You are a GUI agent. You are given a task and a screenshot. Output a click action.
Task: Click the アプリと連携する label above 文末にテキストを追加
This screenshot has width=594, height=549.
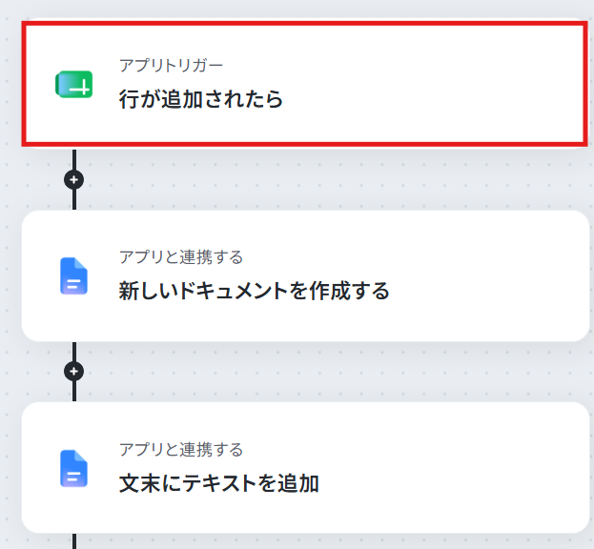181,450
